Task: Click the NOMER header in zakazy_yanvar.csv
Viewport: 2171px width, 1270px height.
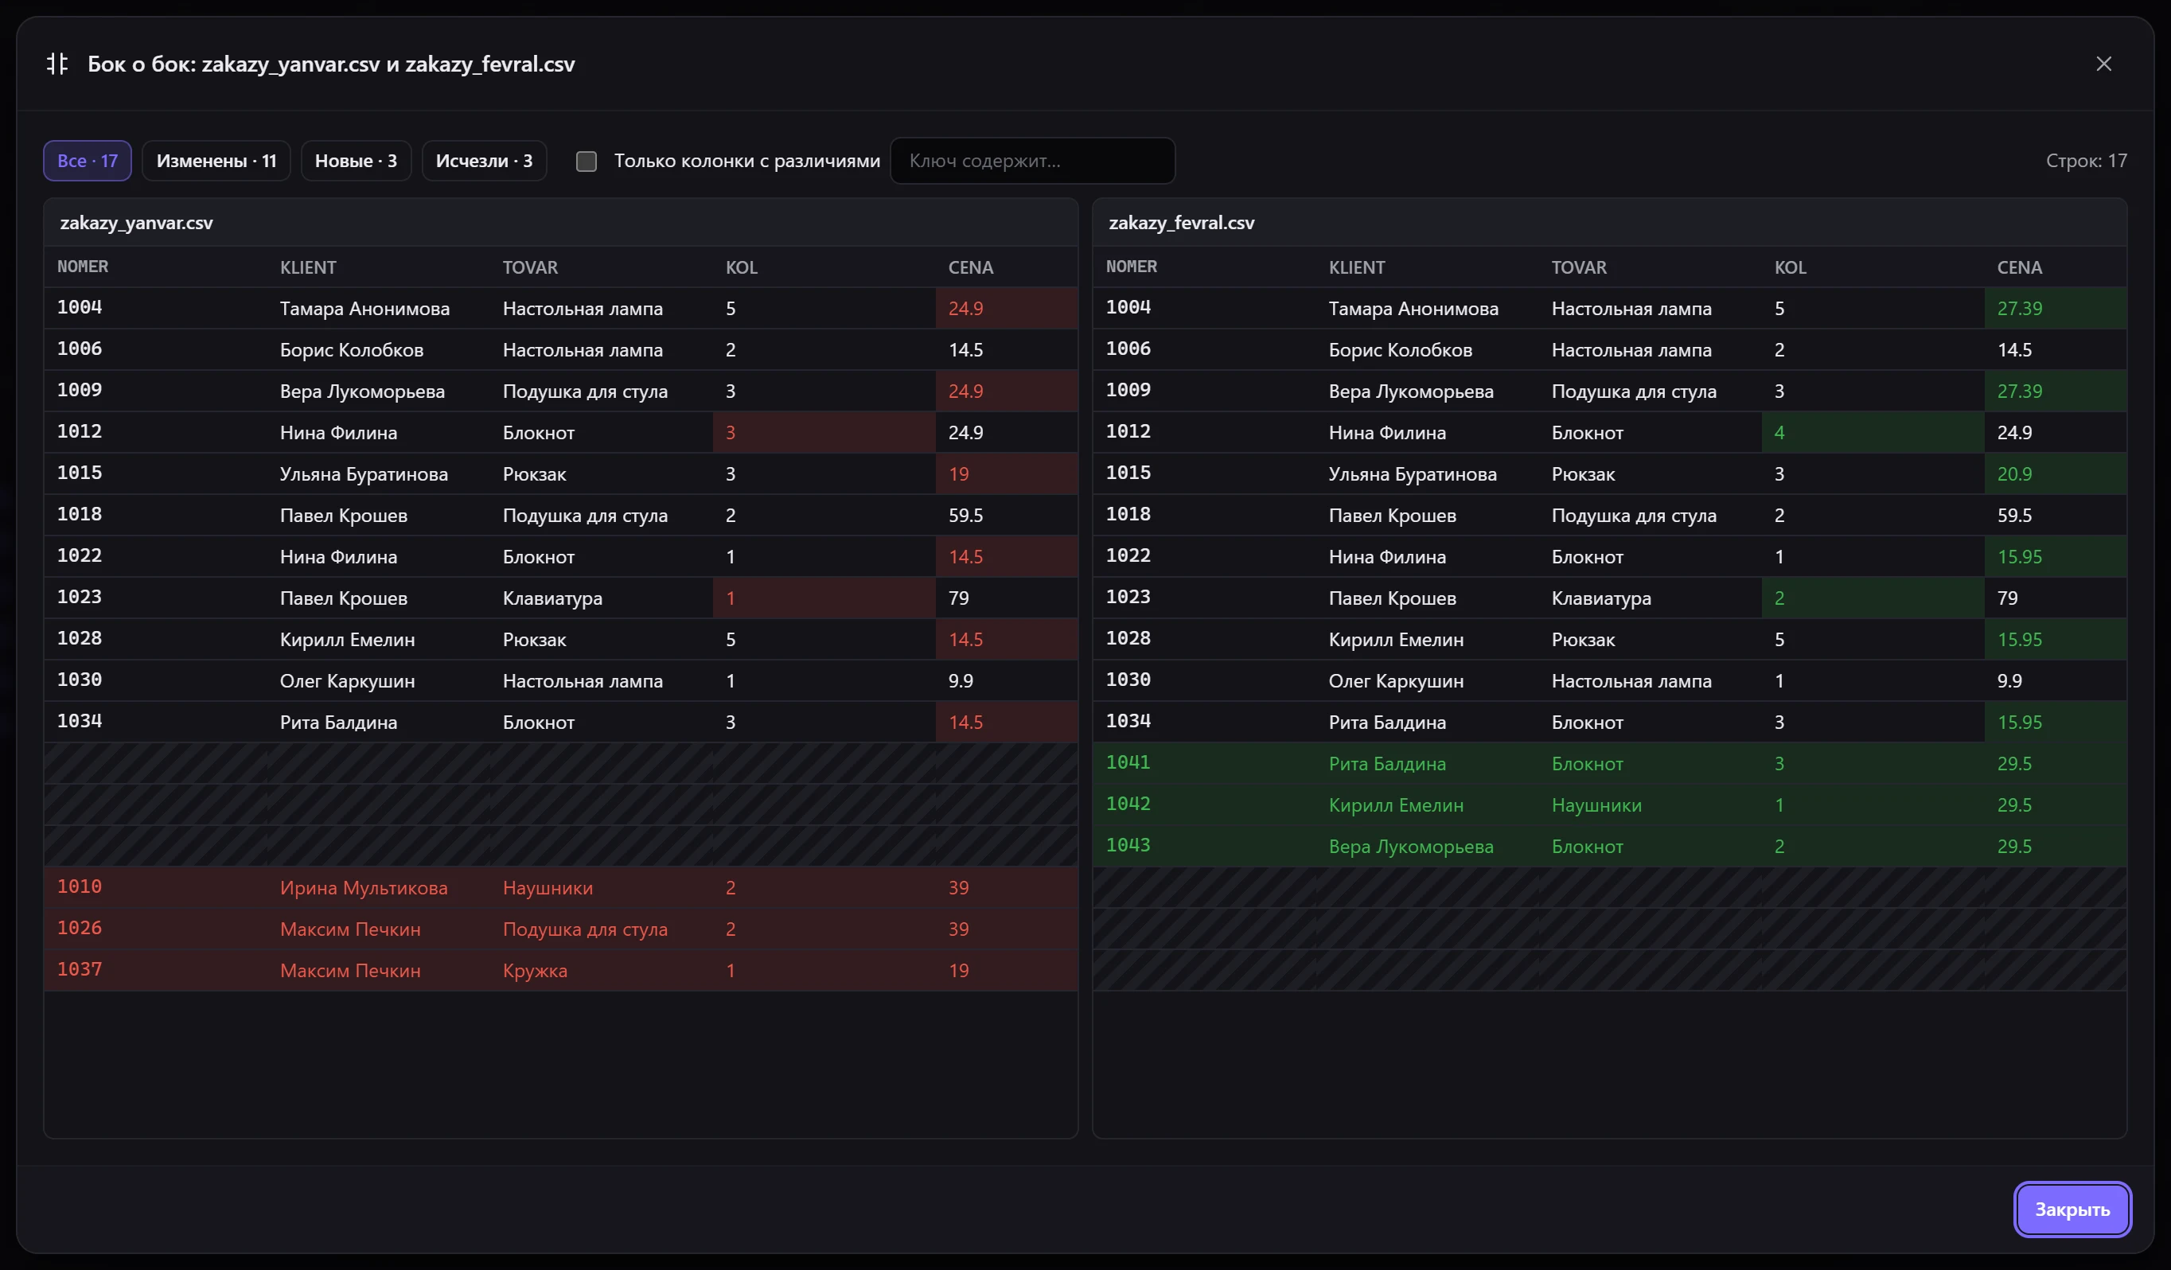Action: click(x=83, y=267)
